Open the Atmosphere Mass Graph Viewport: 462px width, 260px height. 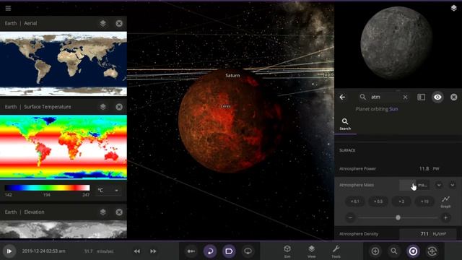coord(445,202)
